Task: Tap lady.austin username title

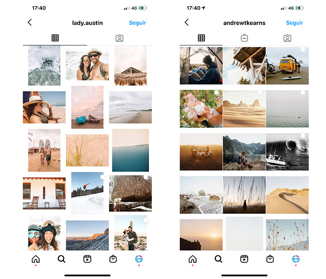Action: tap(88, 23)
